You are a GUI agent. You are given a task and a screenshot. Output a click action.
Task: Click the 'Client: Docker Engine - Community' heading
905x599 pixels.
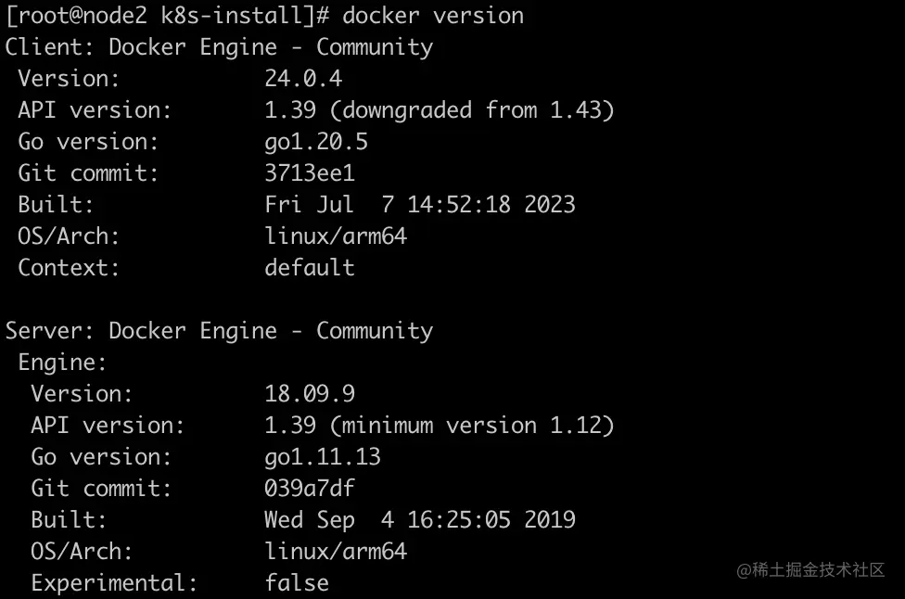coord(219,47)
